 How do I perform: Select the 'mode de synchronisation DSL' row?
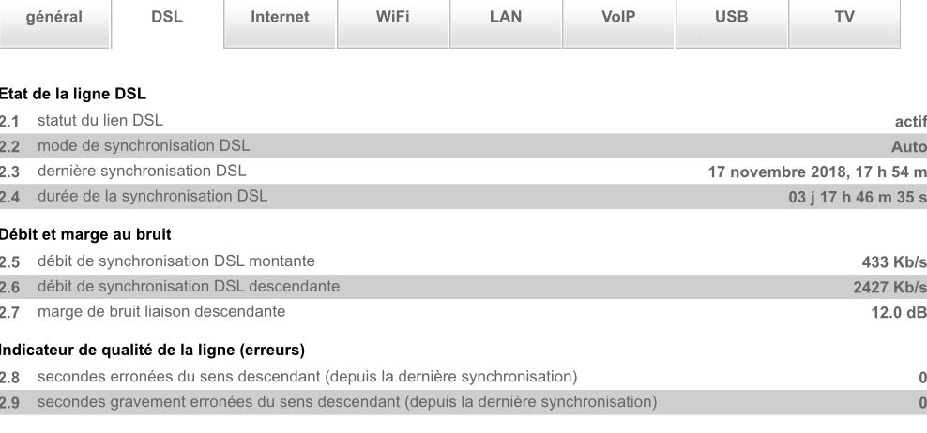click(x=144, y=146)
